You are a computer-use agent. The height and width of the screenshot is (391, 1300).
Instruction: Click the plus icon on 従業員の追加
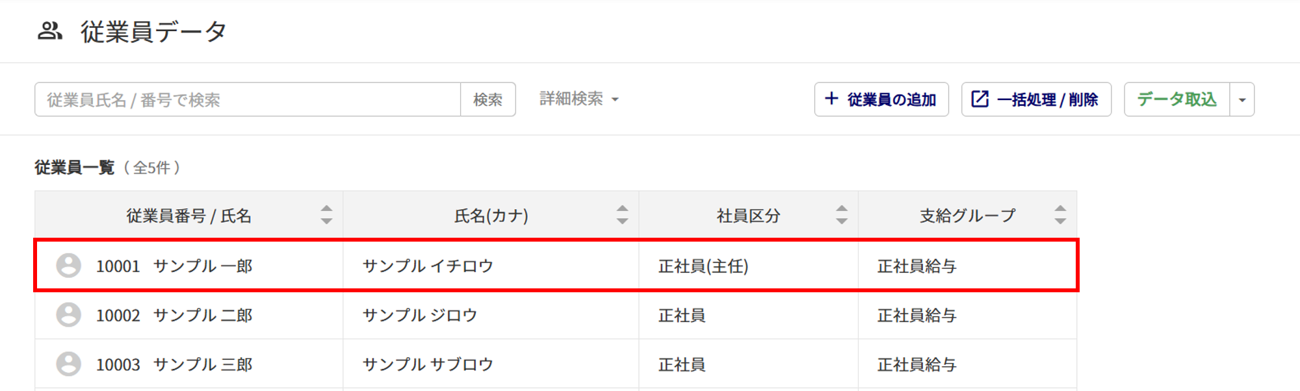pos(831,99)
